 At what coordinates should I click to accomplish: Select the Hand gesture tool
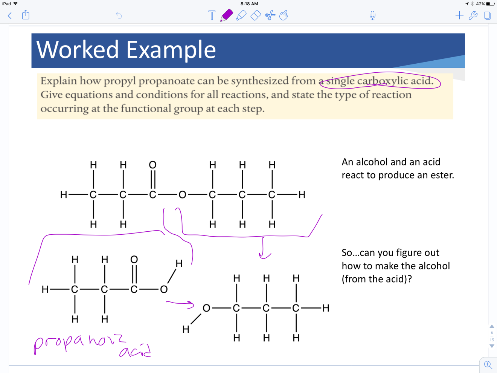point(284,15)
